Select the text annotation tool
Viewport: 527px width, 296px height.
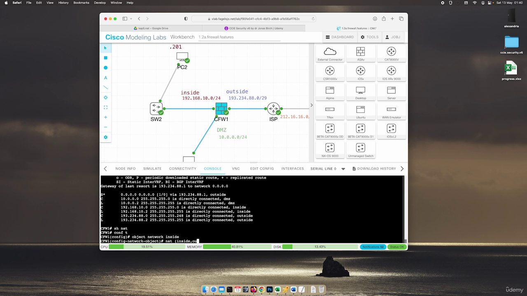[x=105, y=78]
